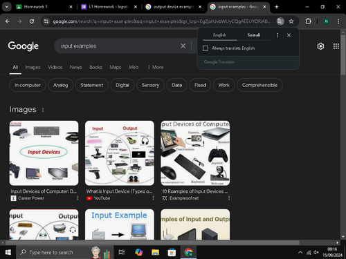View site information icon in address bar
The image size is (346, 259).
[46, 21]
